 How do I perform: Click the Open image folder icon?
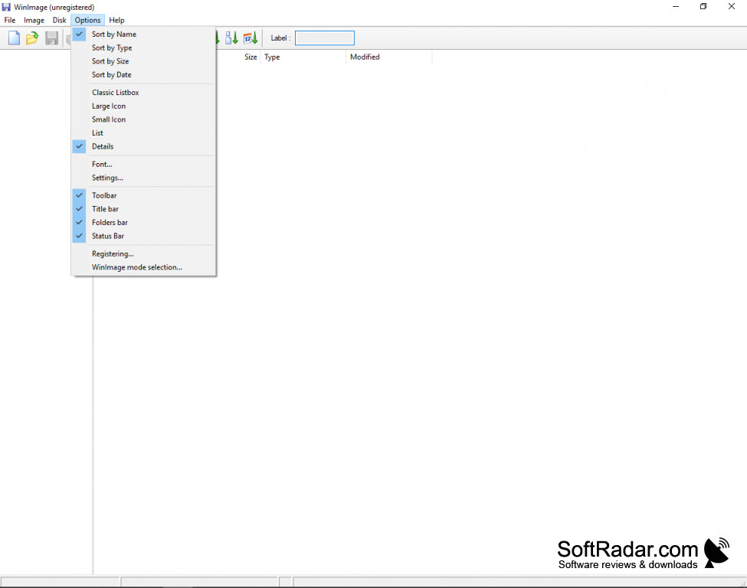pyautogui.click(x=32, y=38)
